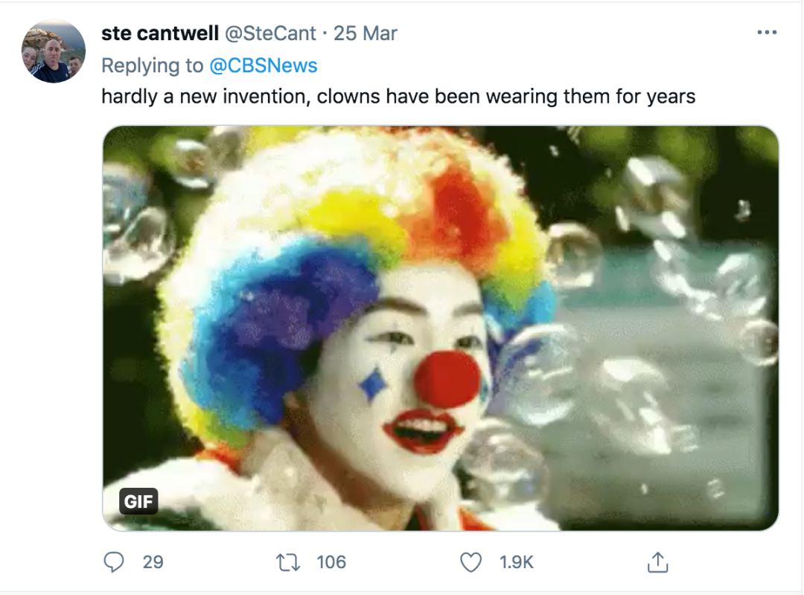Viewport: 804px width, 595px height.
Task: Click the 1.9K likes count
Action: (517, 562)
